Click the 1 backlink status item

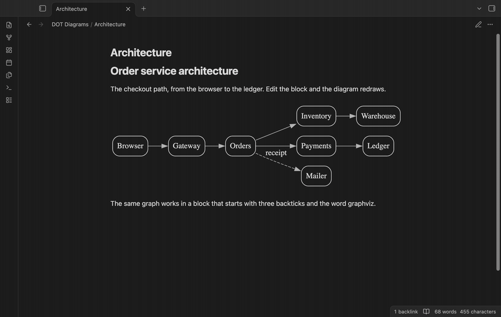tap(406, 311)
